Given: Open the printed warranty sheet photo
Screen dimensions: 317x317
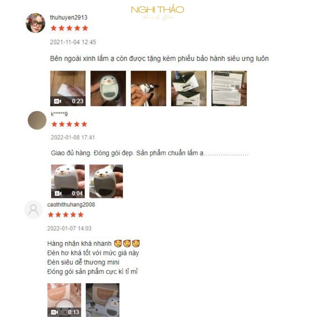Looking at the screenshot, I should click(229, 88).
